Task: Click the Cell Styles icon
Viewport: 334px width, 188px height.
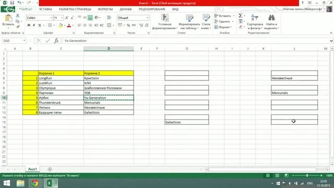Action: coord(206,18)
